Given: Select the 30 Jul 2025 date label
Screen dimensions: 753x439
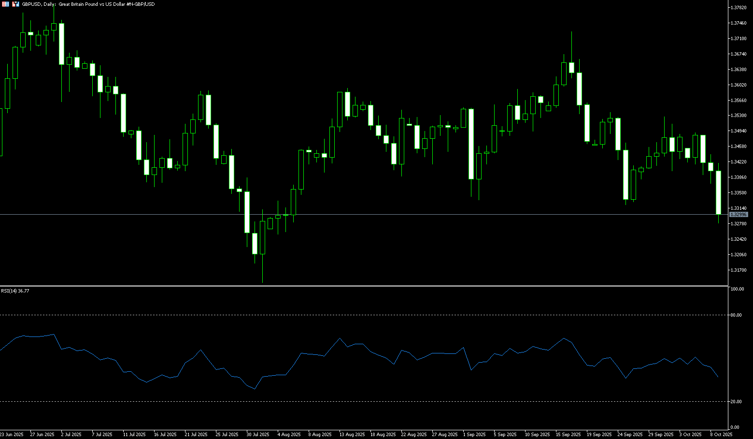Looking at the screenshot, I should click(x=258, y=435).
